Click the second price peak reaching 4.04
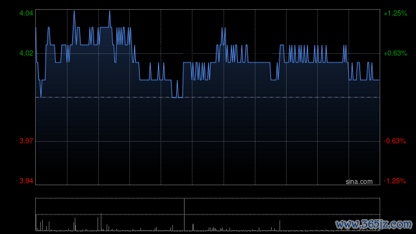Viewport: 416px width, 234px height. point(110,11)
